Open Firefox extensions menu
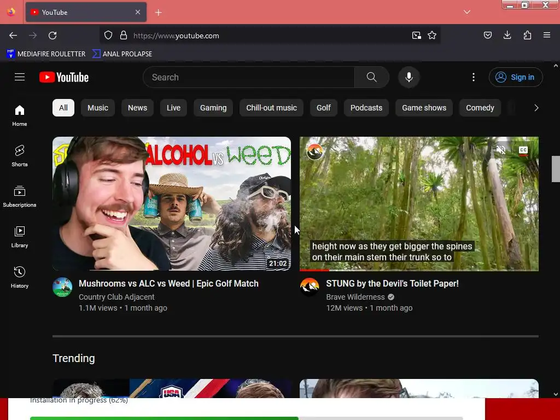Viewport: 560px width, 420px height. point(527,35)
